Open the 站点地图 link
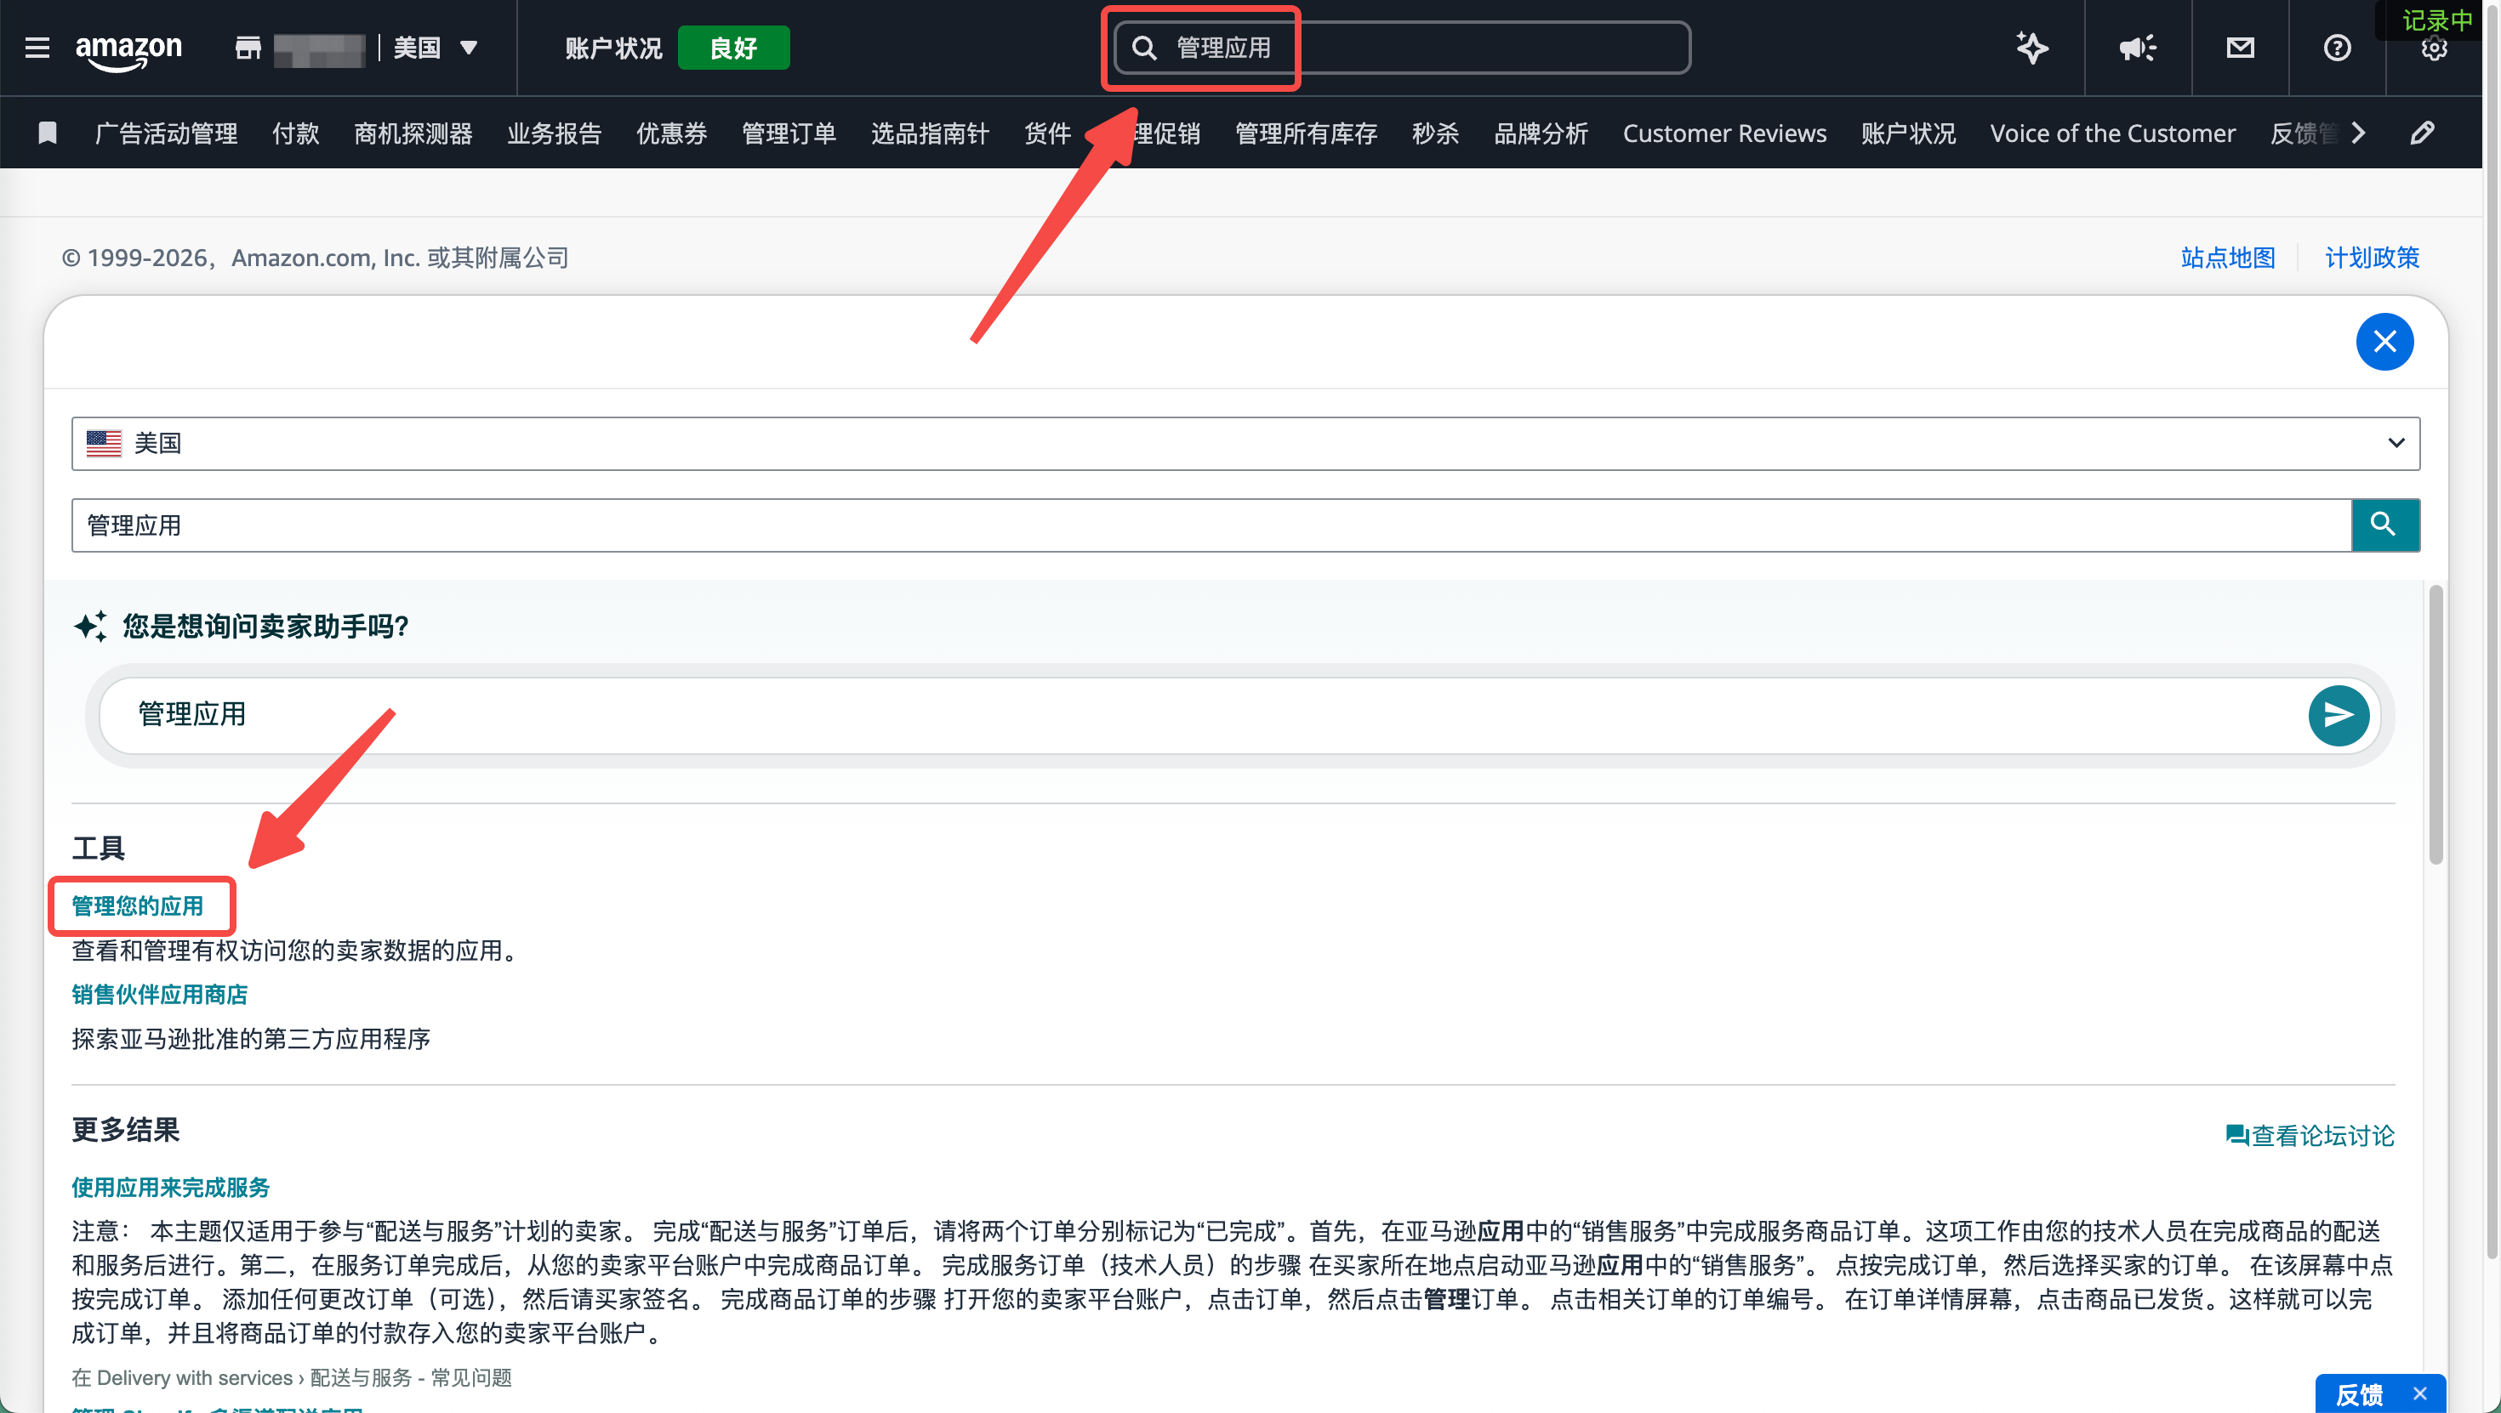 pos(2227,258)
